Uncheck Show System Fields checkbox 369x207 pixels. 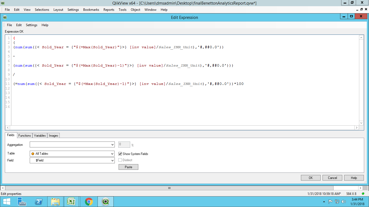(x=120, y=154)
